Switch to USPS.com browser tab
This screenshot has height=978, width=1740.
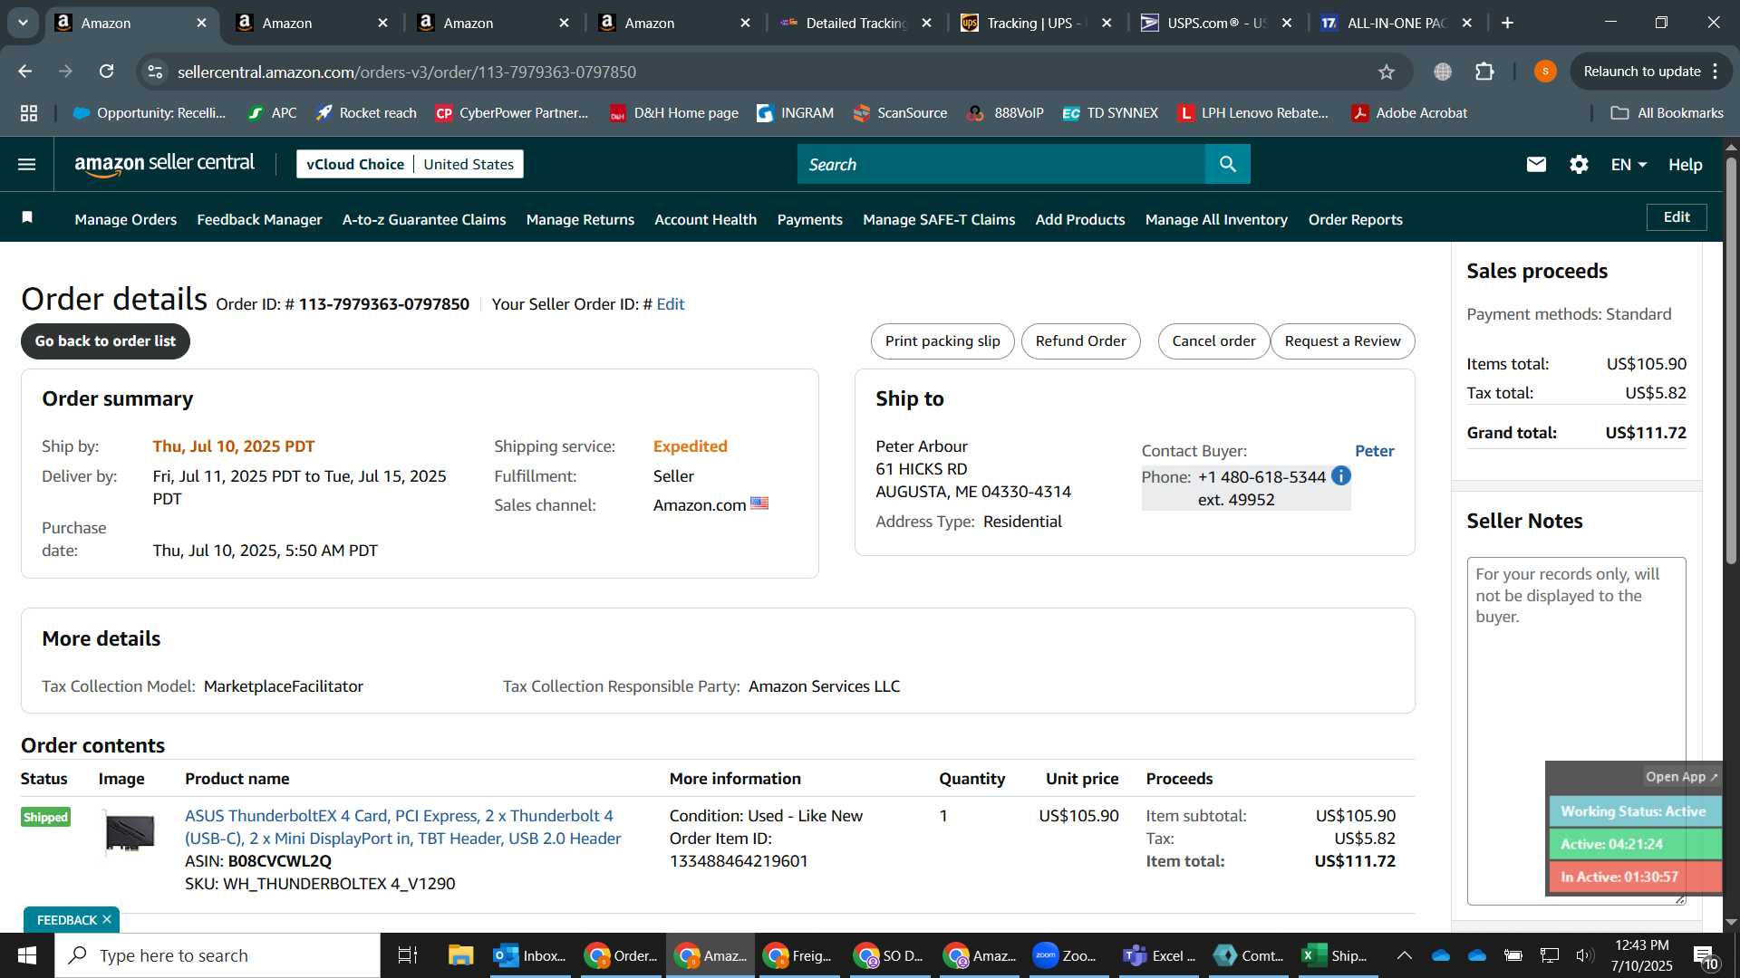pos(1217,23)
